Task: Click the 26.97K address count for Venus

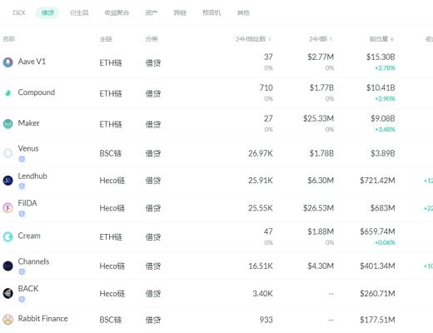Action: pos(261,153)
